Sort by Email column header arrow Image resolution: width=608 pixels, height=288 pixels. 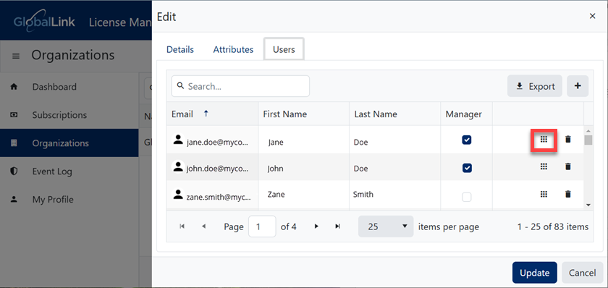tap(206, 114)
